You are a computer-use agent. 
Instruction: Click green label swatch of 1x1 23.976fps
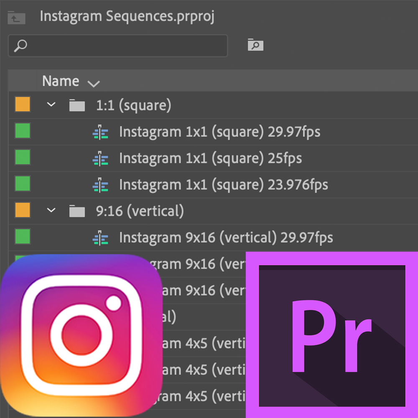(23, 184)
